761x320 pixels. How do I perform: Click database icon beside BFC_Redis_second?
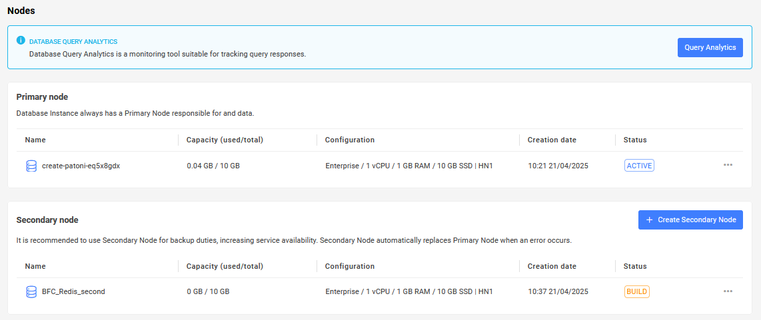coord(31,291)
